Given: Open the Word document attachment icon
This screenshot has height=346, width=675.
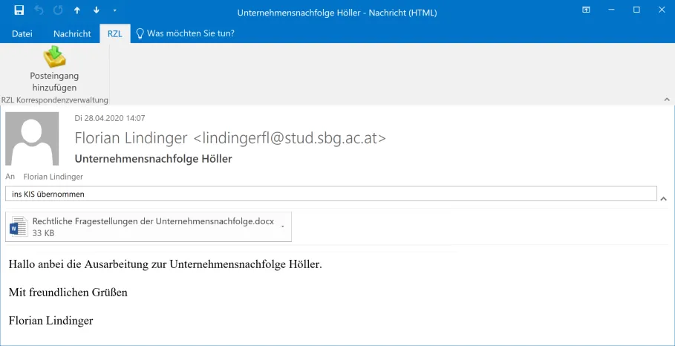Looking at the screenshot, I should tap(19, 226).
